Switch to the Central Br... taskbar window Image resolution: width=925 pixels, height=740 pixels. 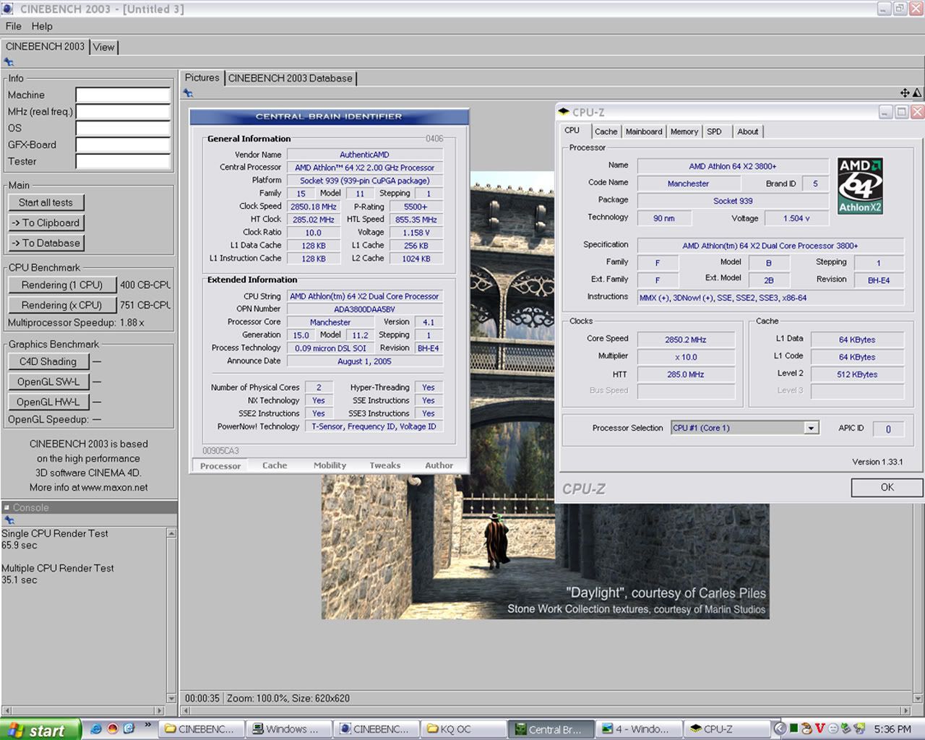pyautogui.click(x=553, y=729)
